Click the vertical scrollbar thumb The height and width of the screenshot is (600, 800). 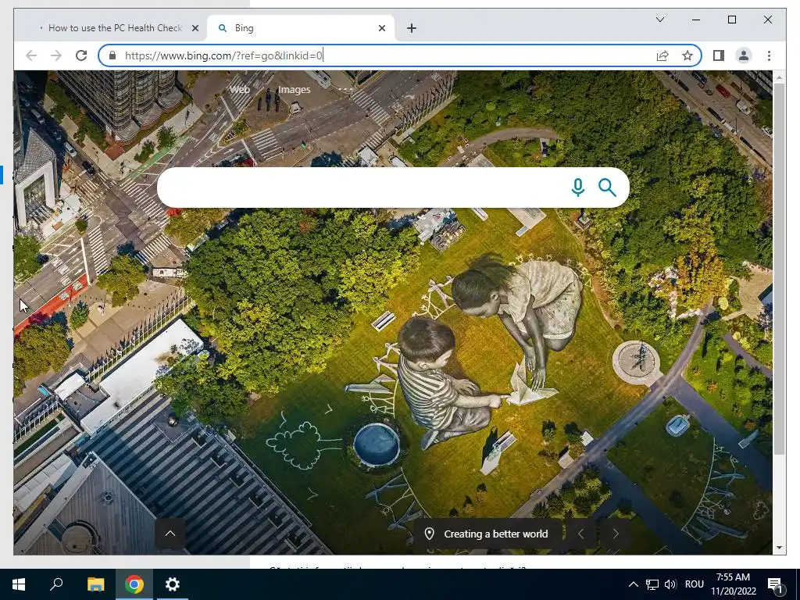(779, 269)
